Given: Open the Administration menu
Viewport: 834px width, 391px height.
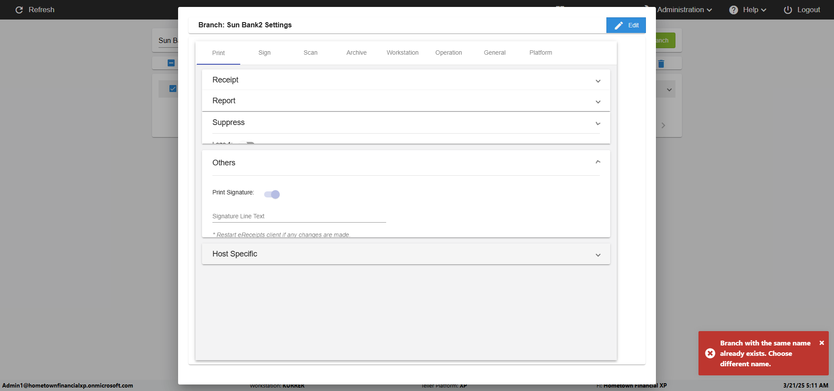Looking at the screenshot, I should (x=684, y=10).
